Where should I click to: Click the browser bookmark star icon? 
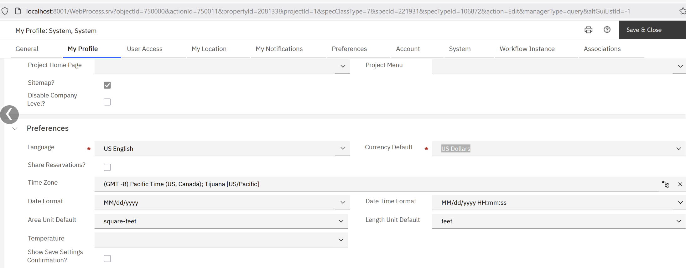click(x=682, y=11)
